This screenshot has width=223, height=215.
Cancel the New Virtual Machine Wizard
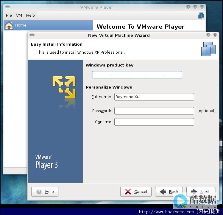pos(136,192)
